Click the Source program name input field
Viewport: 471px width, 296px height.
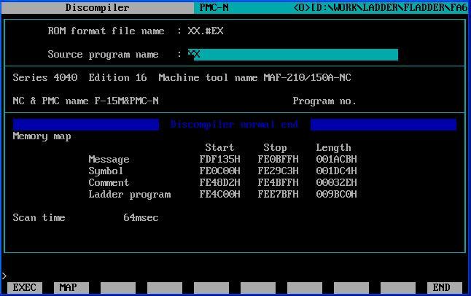pyautogui.click(x=293, y=55)
